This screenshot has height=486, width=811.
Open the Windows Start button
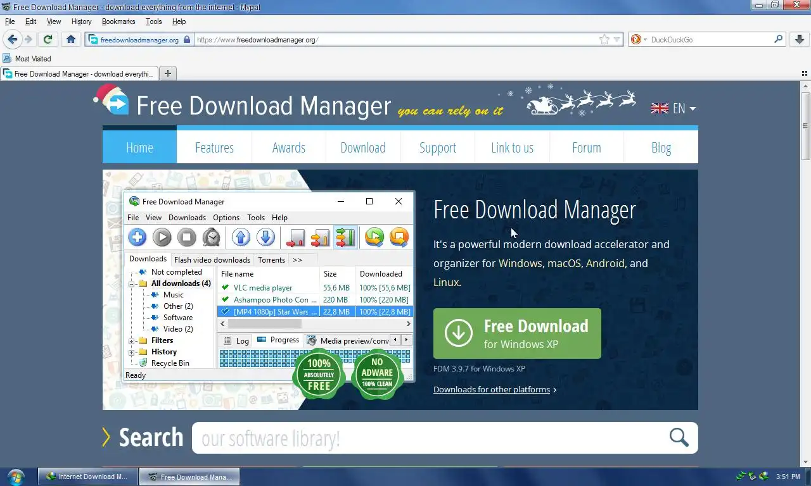(15, 477)
